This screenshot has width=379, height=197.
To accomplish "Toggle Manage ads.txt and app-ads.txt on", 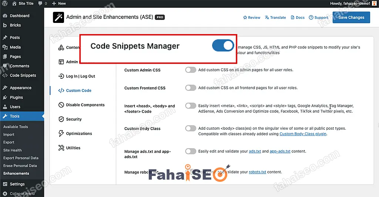I will coord(191,151).
